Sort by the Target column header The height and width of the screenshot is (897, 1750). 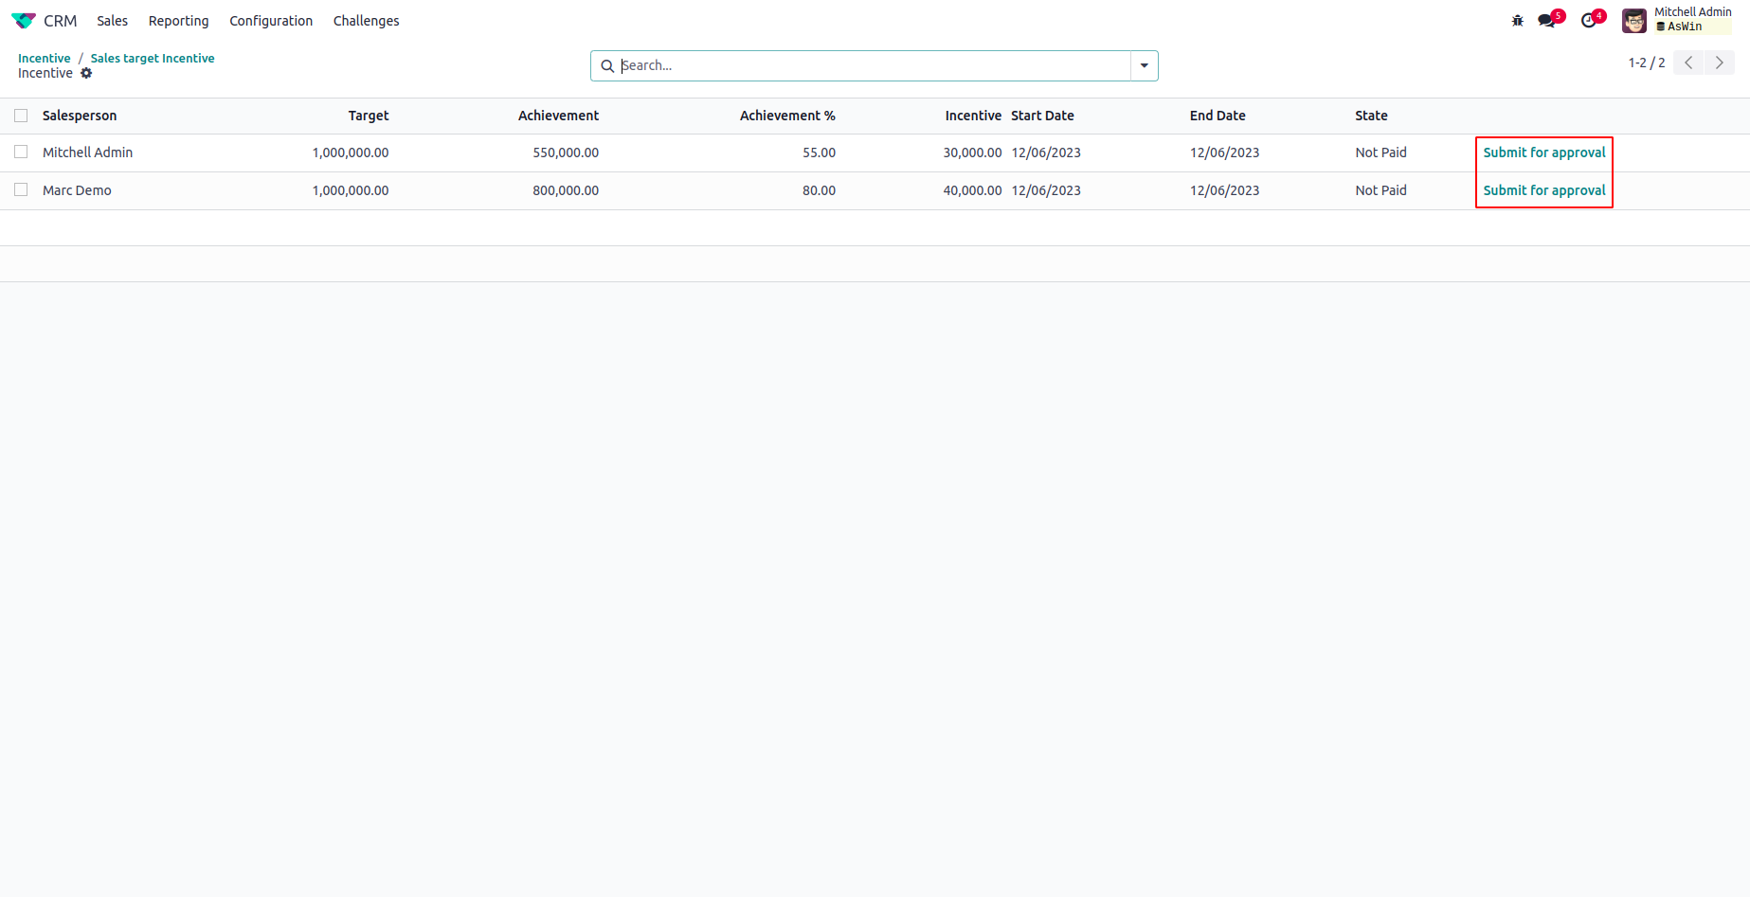click(369, 116)
